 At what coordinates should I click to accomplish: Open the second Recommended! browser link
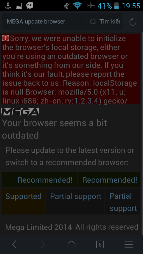coord(109,180)
